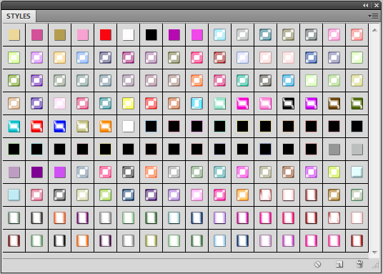
Task: Apply the flat red style in top row
Action: 106,35
